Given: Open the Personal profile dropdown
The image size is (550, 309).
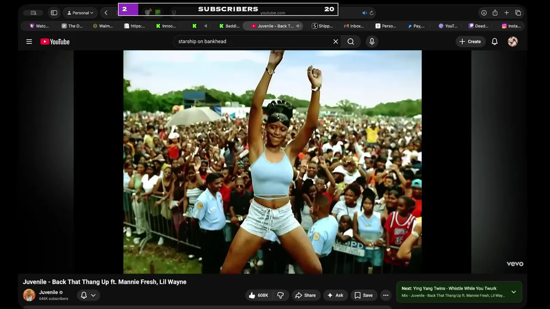Looking at the screenshot, I should pyautogui.click(x=80, y=13).
